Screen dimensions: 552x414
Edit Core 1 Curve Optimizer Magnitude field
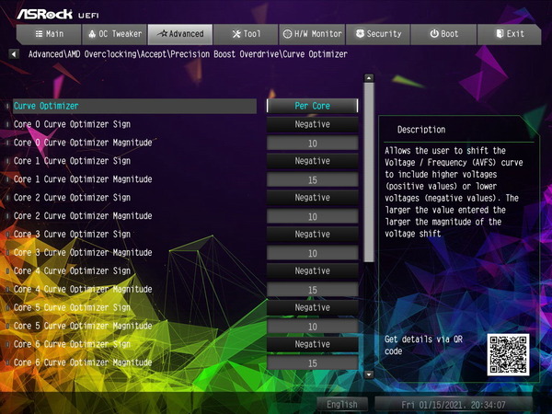[x=313, y=179]
